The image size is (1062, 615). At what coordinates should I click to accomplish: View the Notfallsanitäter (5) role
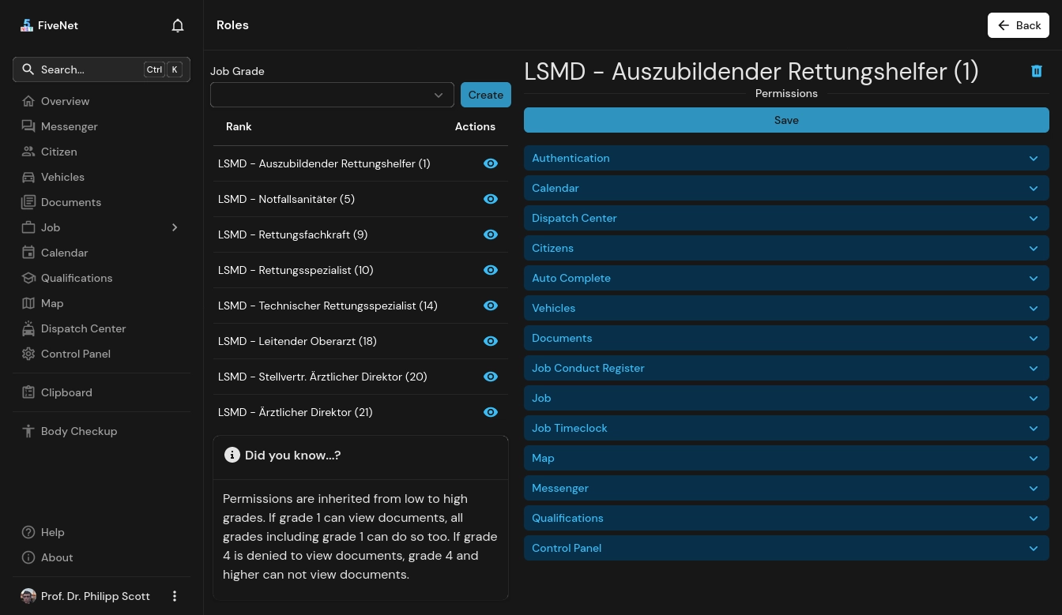(x=491, y=199)
